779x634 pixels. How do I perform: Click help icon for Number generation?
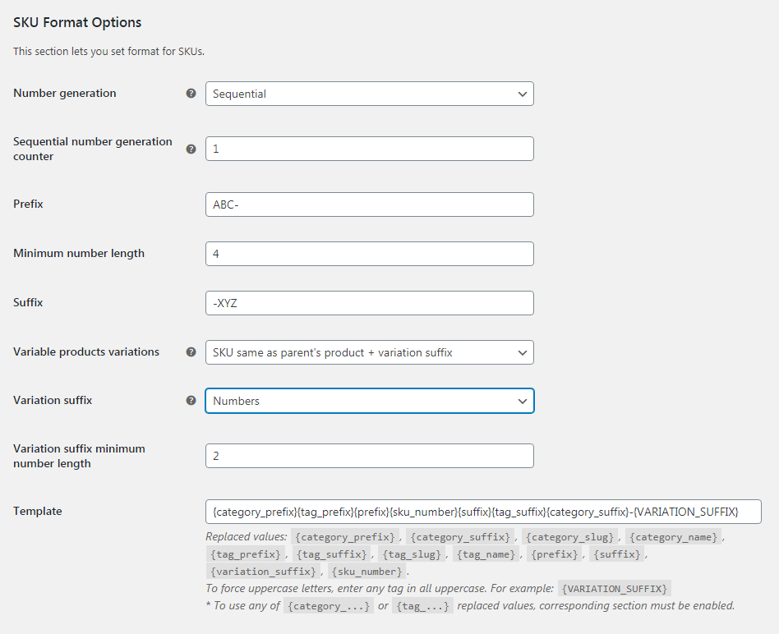coord(191,94)
